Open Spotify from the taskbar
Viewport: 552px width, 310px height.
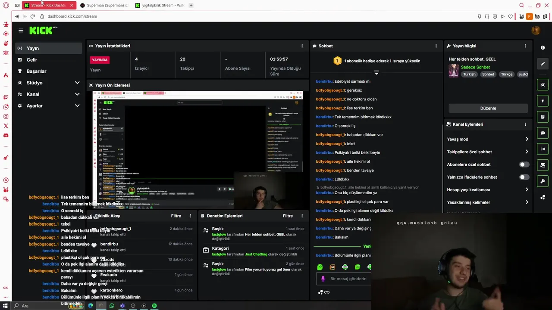tap(154, 306)
